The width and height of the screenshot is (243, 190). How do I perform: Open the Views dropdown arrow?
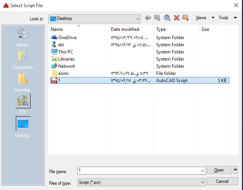click(213, 18)
